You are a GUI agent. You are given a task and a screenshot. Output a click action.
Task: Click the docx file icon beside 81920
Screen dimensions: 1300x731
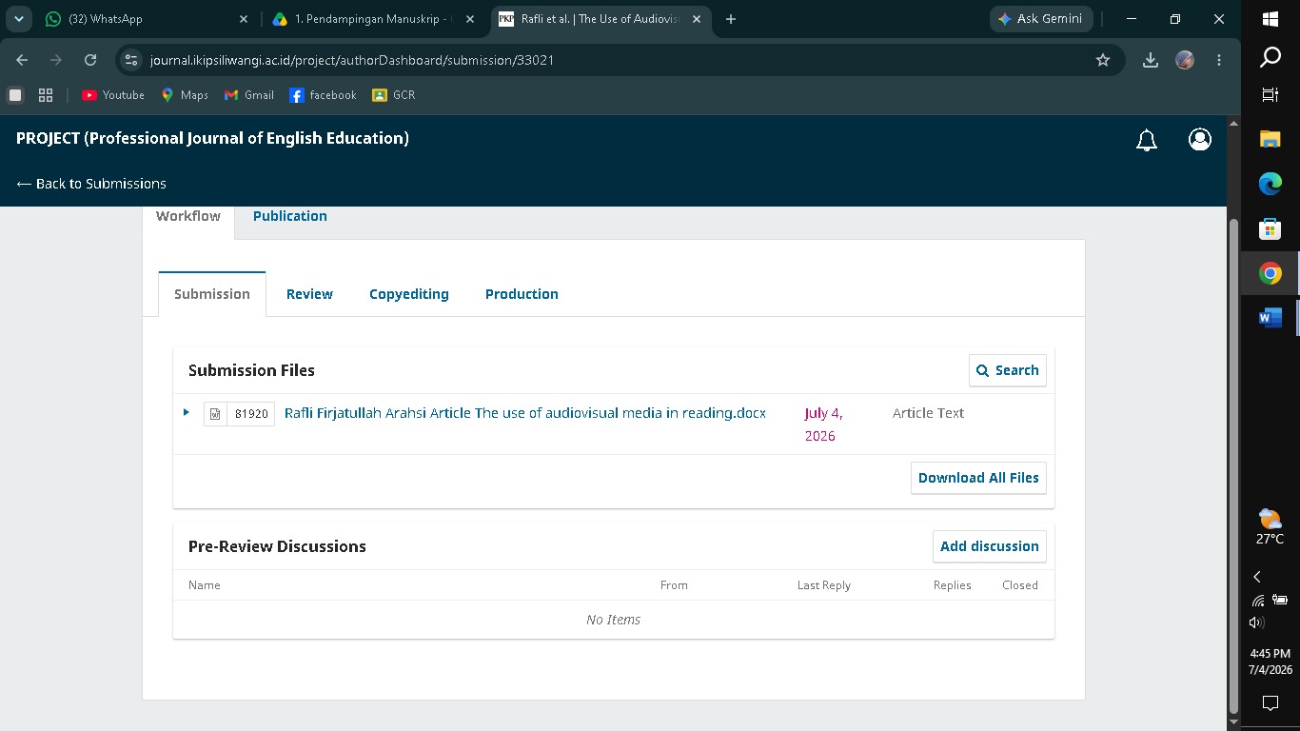tap(215, 414)
